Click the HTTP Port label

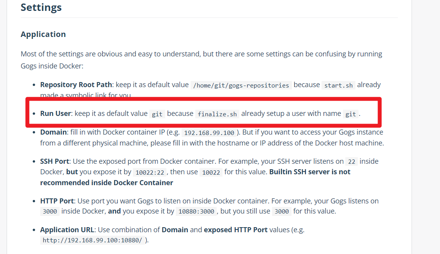(57, 201)
